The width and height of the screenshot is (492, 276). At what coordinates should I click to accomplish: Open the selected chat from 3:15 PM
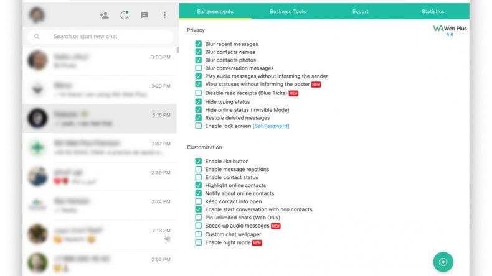[100, 119]
